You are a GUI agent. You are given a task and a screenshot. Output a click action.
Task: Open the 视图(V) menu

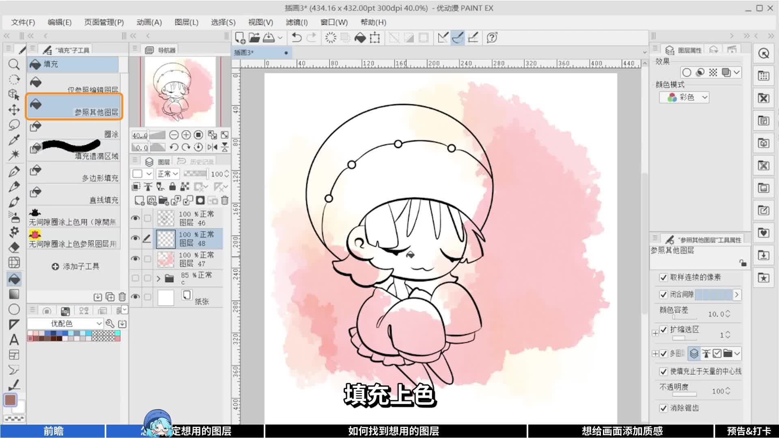coord(260,22)
